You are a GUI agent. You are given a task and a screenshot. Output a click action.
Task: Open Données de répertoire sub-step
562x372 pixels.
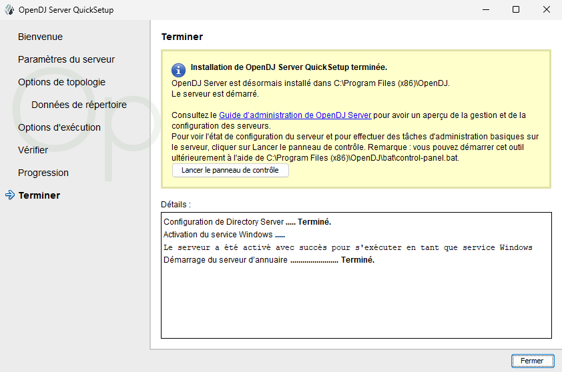click(79, 105)
